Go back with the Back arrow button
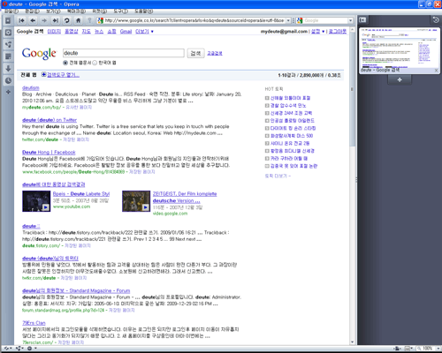442x353 pixels. [33, 20]
